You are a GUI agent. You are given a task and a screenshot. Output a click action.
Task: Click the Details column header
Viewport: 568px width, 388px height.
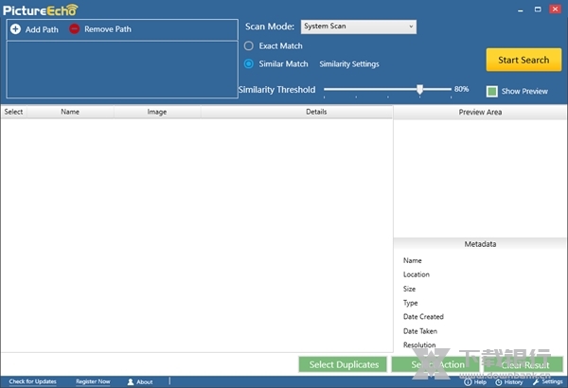point(316,112)
